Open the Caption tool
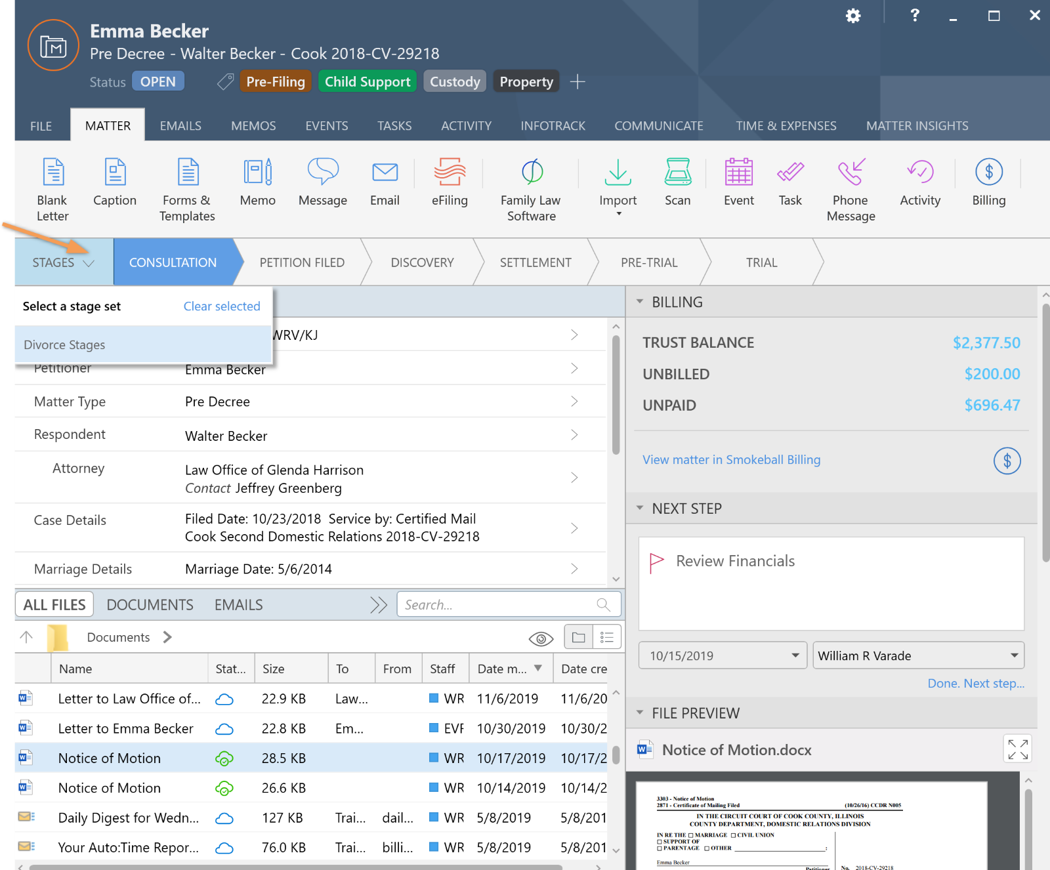Image resolution: width=1050 pixels, height=870 pixels. click(x=115, y=182)
